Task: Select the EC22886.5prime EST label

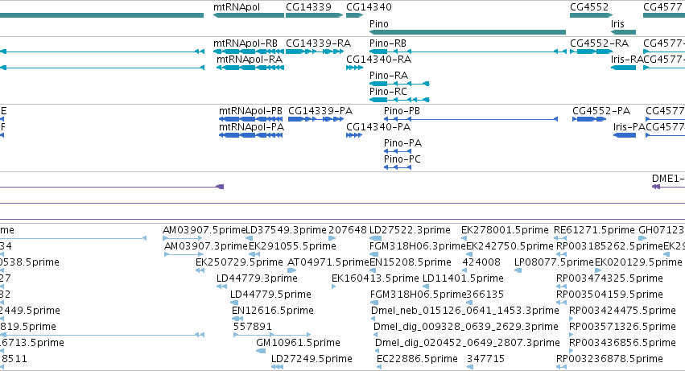Action: pos(417,359)
